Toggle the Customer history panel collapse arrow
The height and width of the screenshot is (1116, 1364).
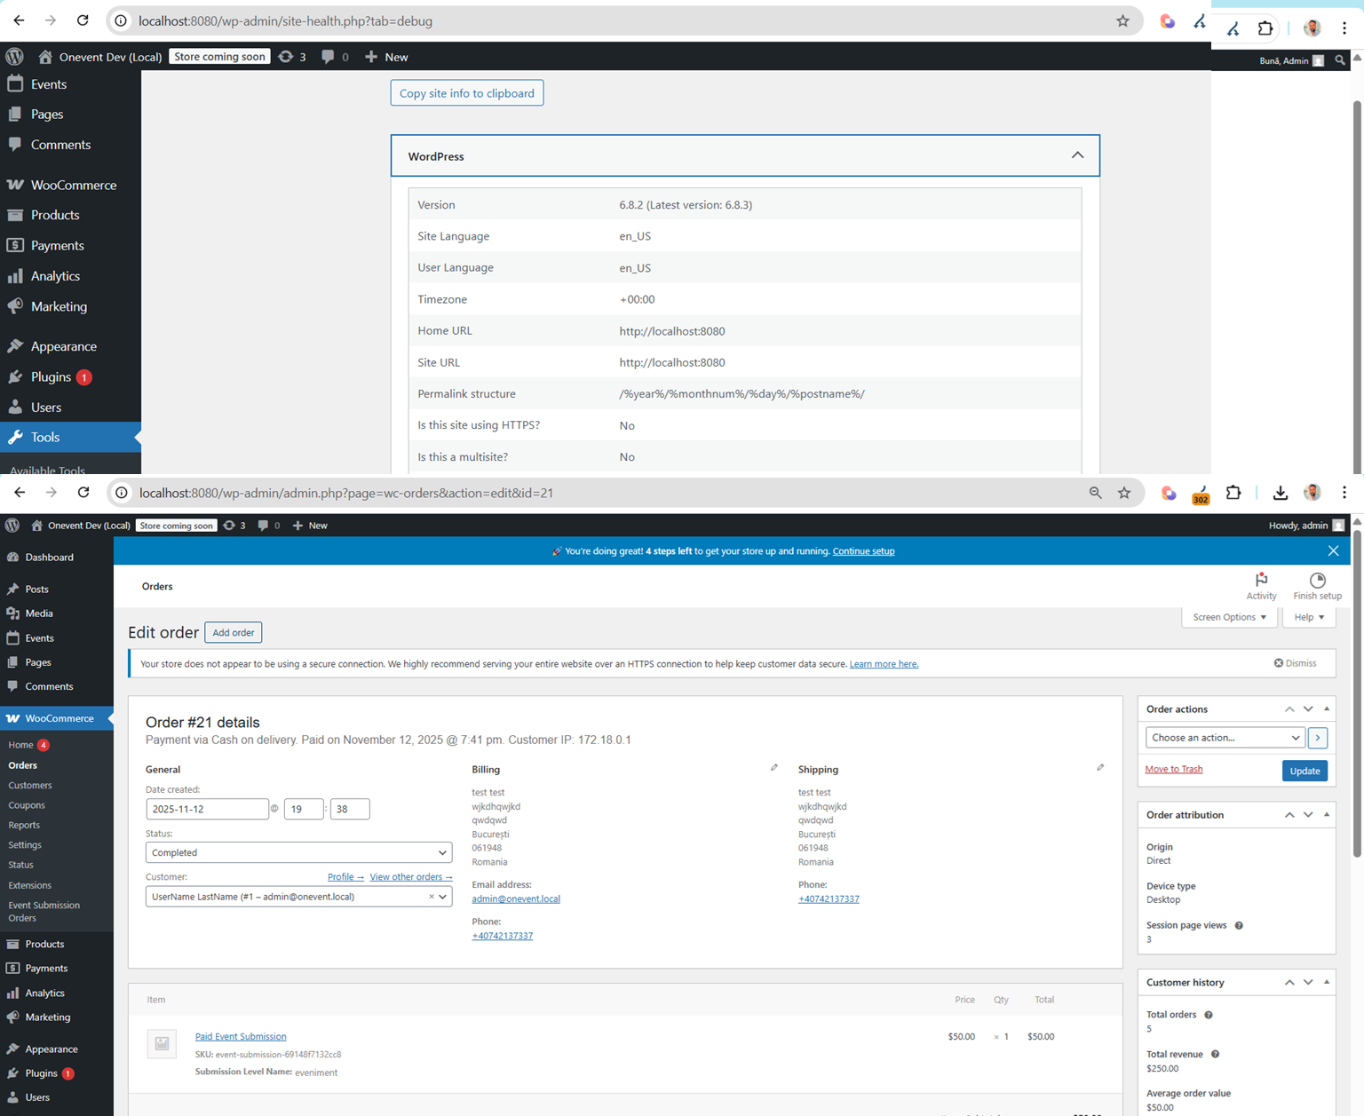pos(1327,982)
